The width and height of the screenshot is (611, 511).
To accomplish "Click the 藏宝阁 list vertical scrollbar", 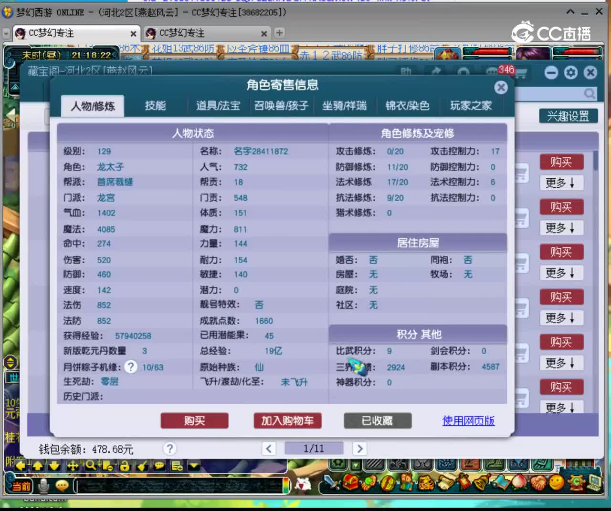I will [595, 281].
